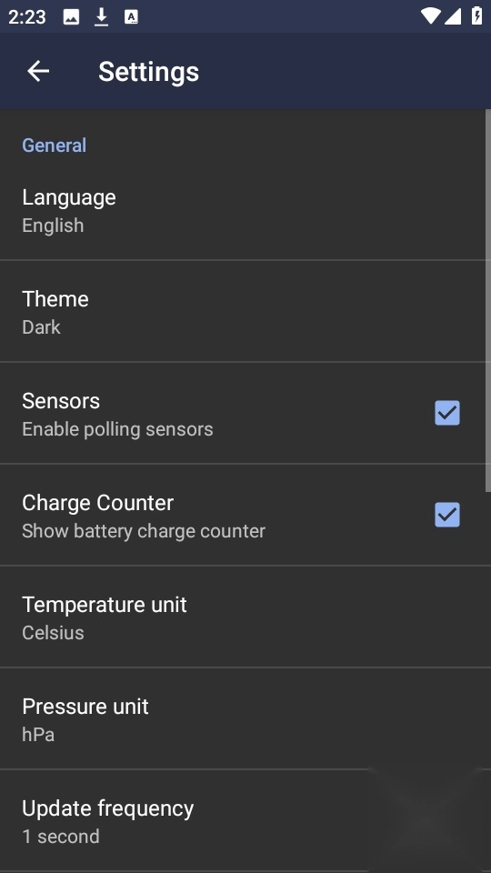Tap the cellular signal icon
Screen dimensions: 491x873
(x=453, y=16)
